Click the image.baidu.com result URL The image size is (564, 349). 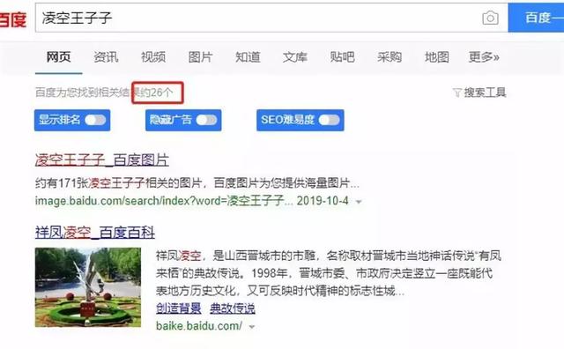[x=164, y=201]
